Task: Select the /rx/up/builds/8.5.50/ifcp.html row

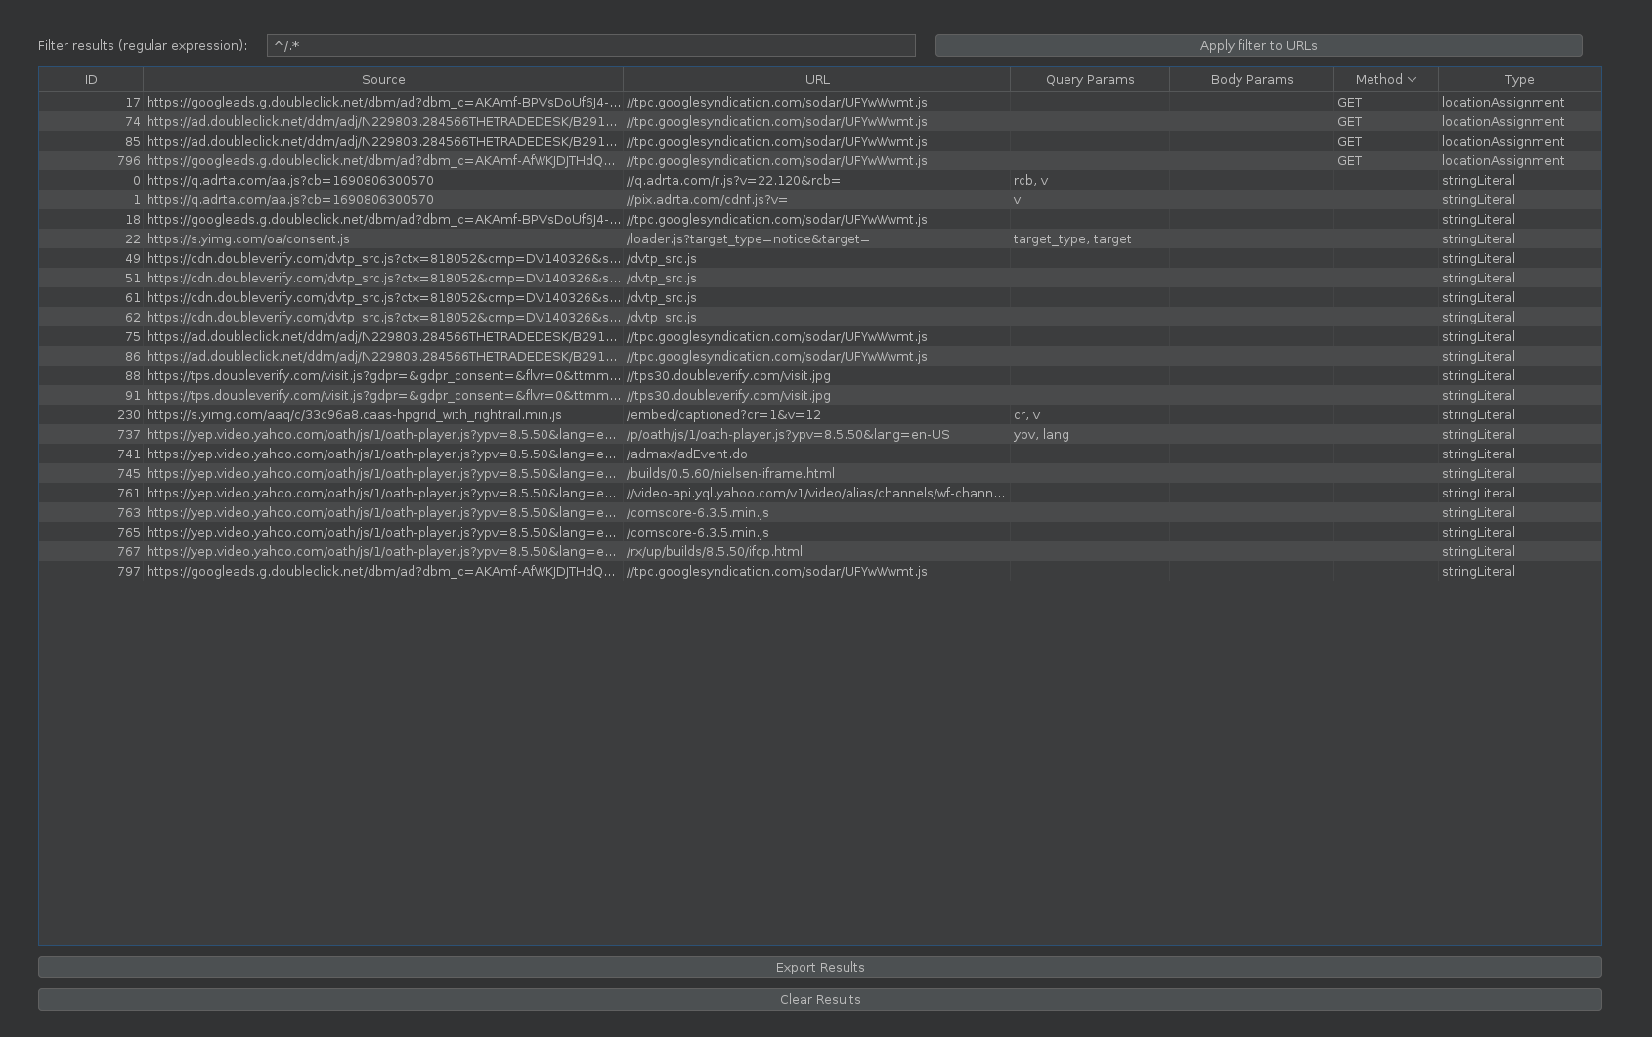Action: (714, 552)
